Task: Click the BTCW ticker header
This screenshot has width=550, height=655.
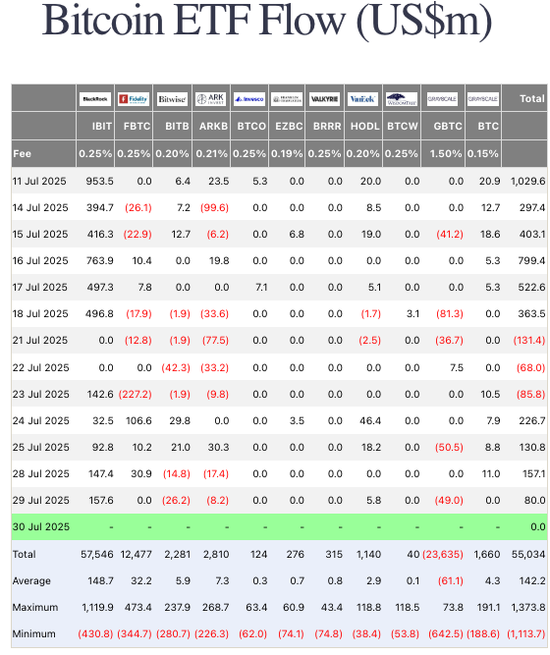Action: pyautogui.click(x=403, y=126)
